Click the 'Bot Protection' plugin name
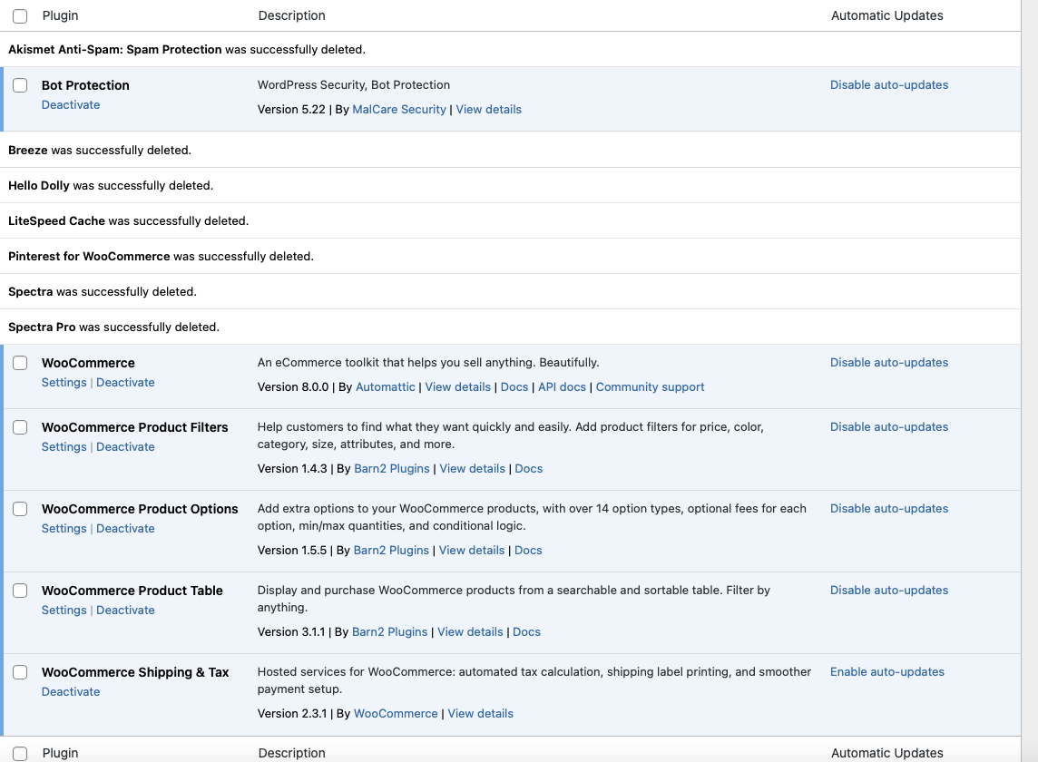Screen dimensions: 1038x762 [85, 85]
